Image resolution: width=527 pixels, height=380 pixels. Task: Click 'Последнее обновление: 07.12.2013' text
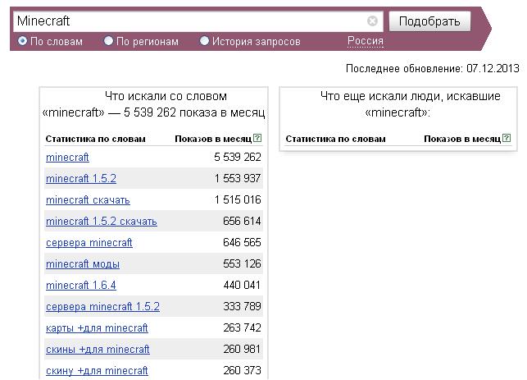point(432,68)
